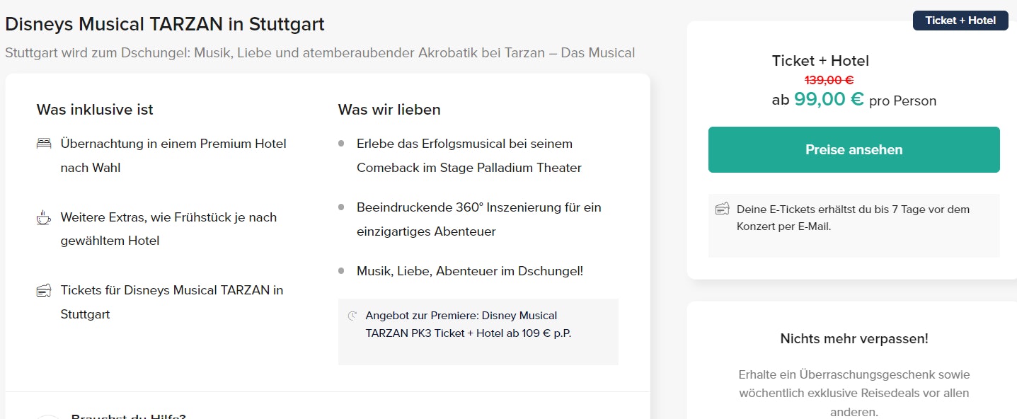The image size is (1017, 419).
Task: Click the ticket icon beside E-Tickets notice
Action: point(722,209)
